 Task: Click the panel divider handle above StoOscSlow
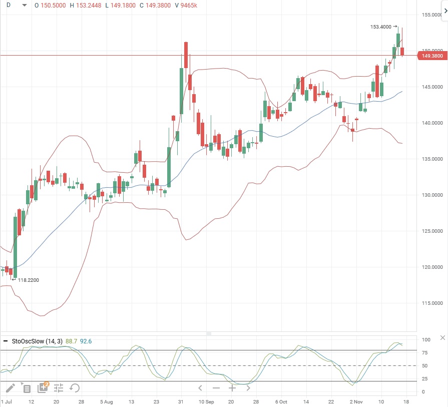click(209, 333)
